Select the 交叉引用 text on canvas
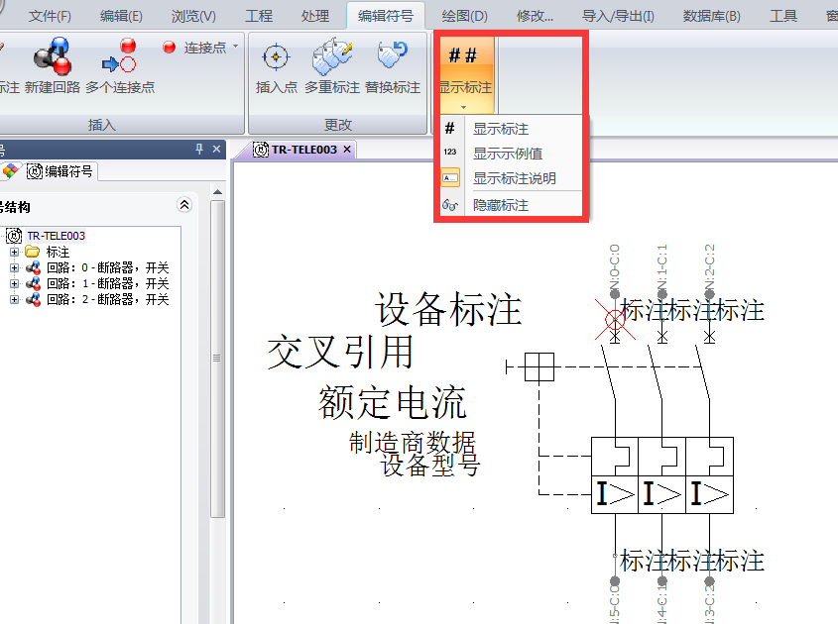 (340, 352)
